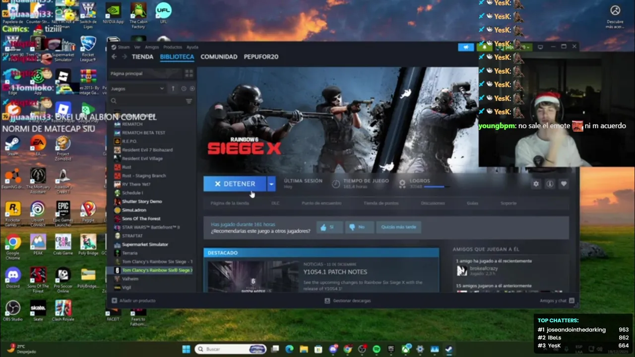Sort library games using the arrow icon
The image size is (635, 357).
click(x=173, y=88)
